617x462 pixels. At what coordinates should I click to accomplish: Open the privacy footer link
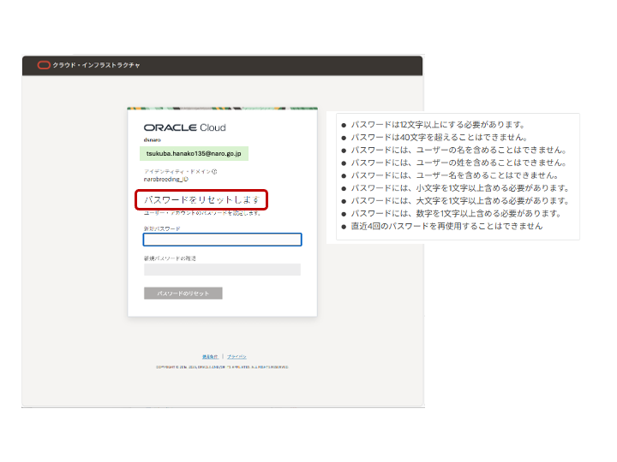pyautogui.click(x=237, y=357)
